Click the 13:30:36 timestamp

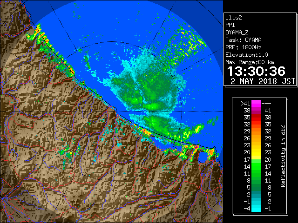256,71
